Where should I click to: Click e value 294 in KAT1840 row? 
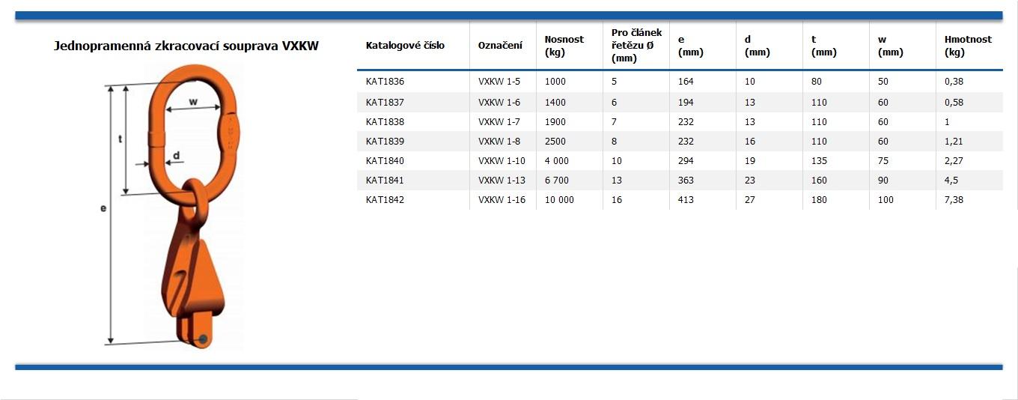coord(686,160)
